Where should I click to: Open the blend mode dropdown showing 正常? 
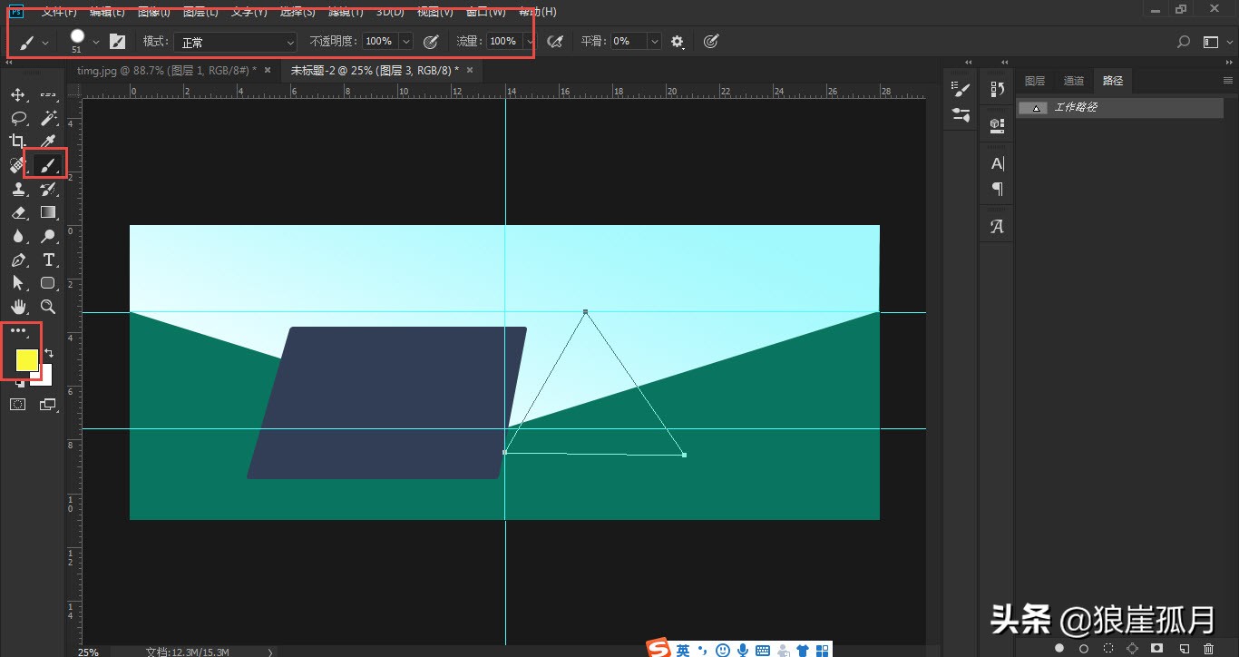pos(235,42)
